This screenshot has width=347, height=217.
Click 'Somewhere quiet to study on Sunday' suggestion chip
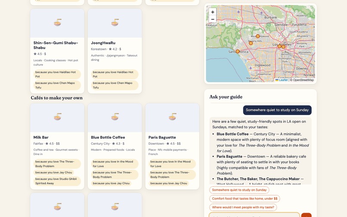(x=239, y=190)
